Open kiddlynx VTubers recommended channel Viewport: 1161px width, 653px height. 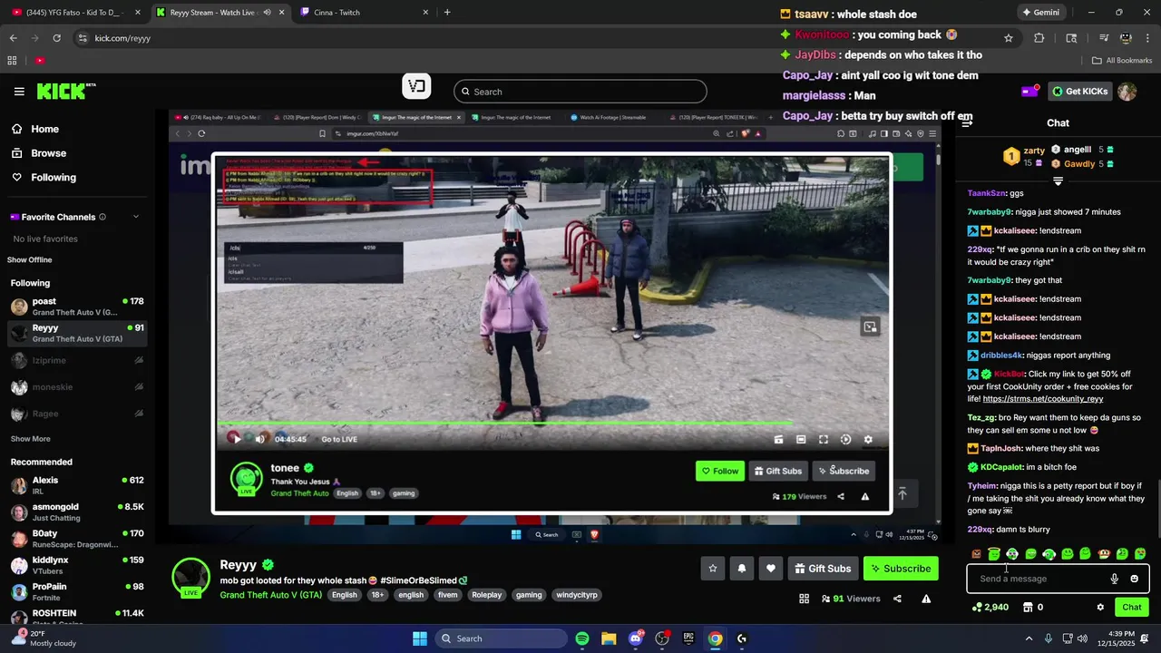[x=77, y=566]
